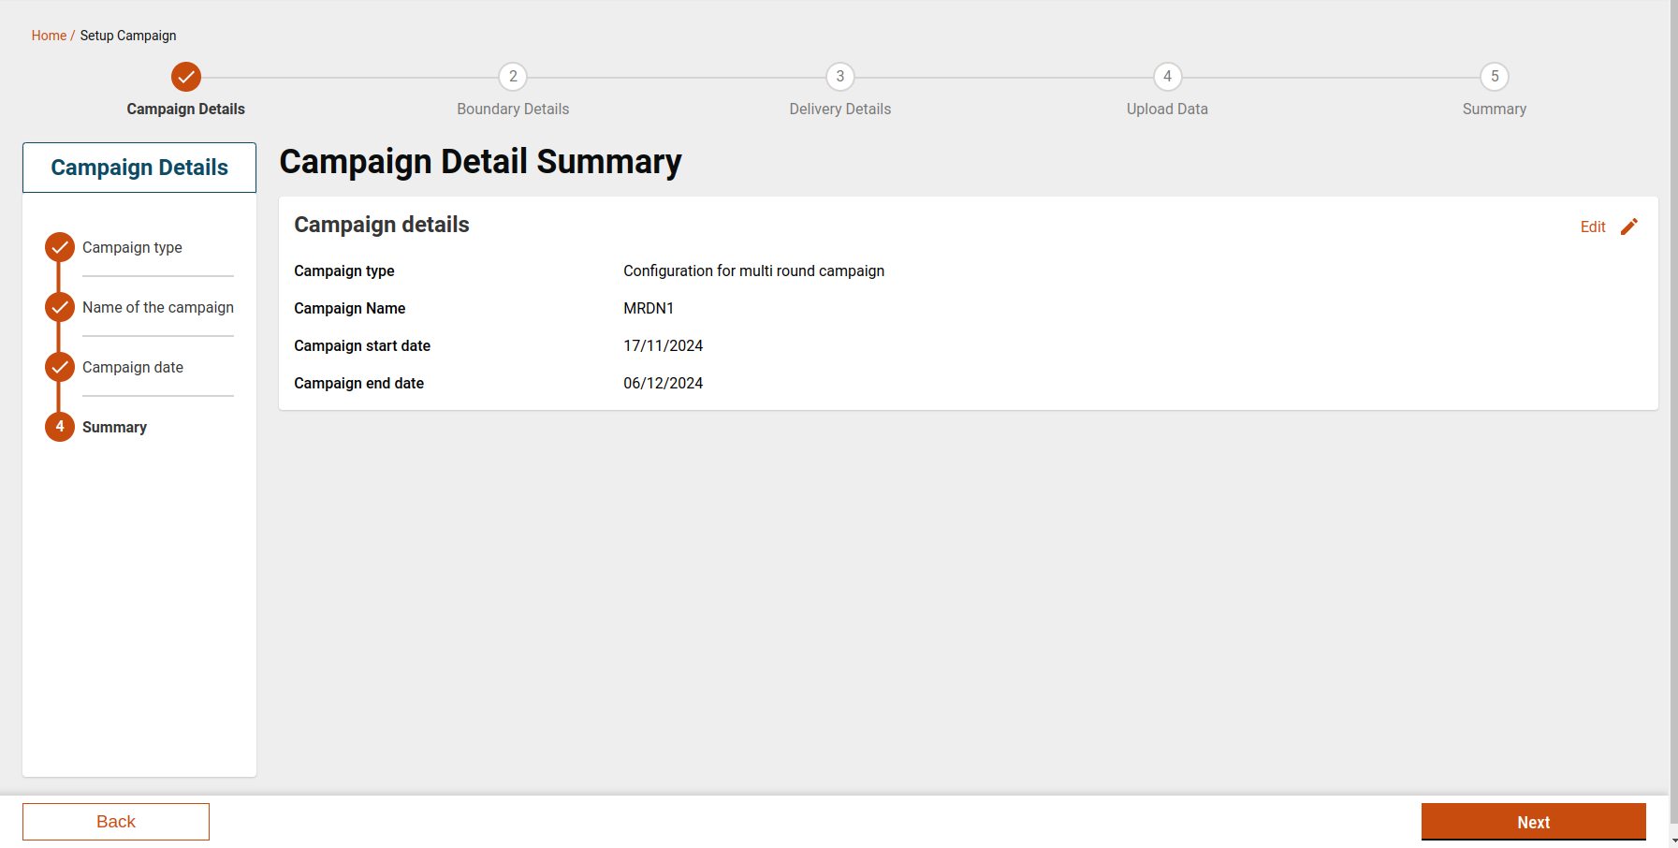Select step 3 Delivery Details circle

coord(839,77)
